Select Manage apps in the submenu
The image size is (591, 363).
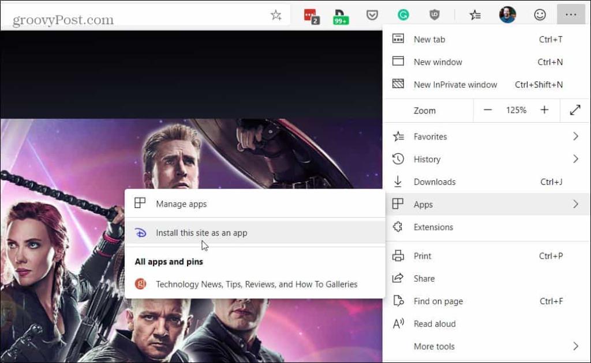[255, 203]
